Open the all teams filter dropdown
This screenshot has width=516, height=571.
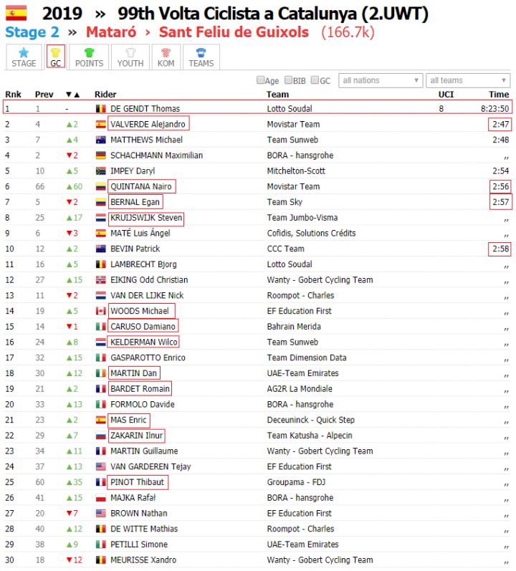tap(468, 80)
